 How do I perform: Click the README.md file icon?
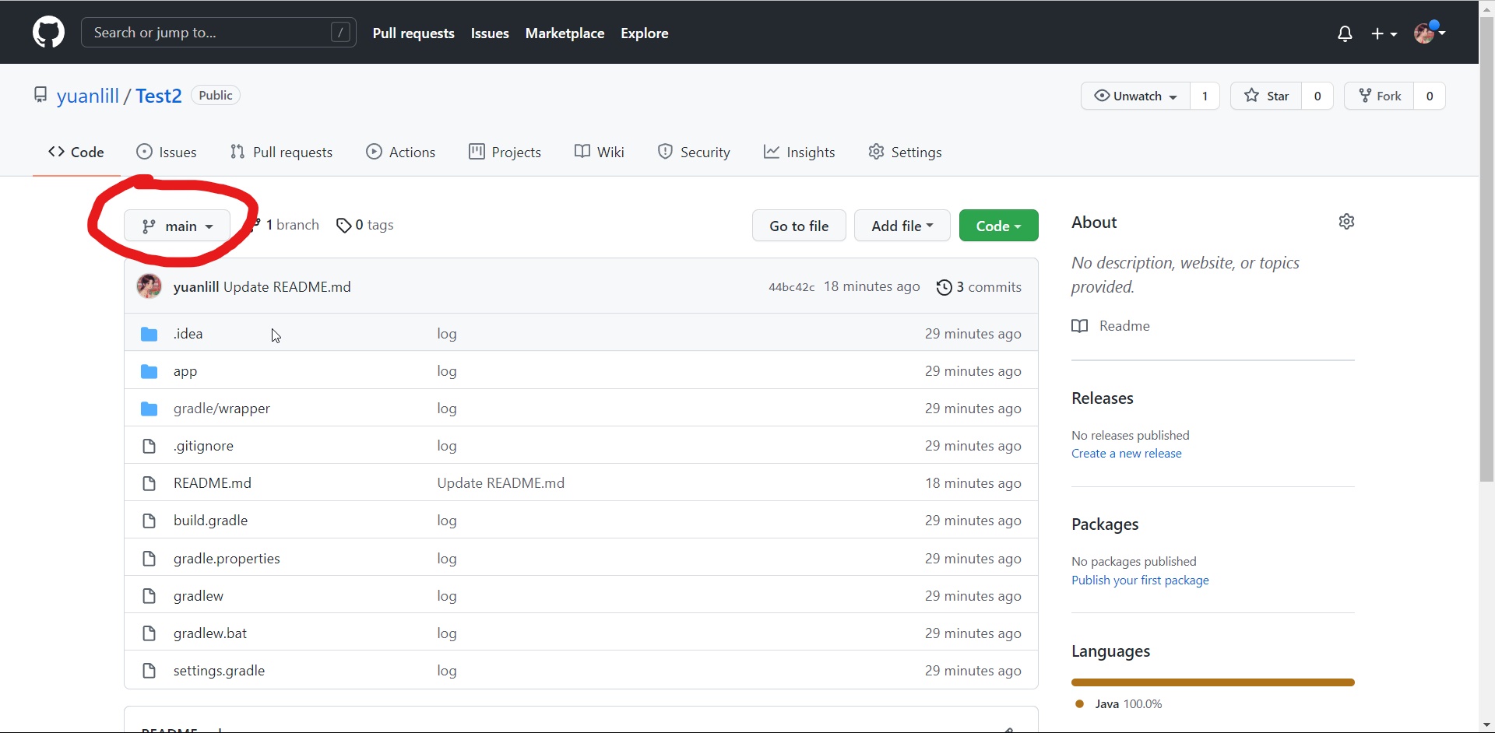tap(149, 483)
